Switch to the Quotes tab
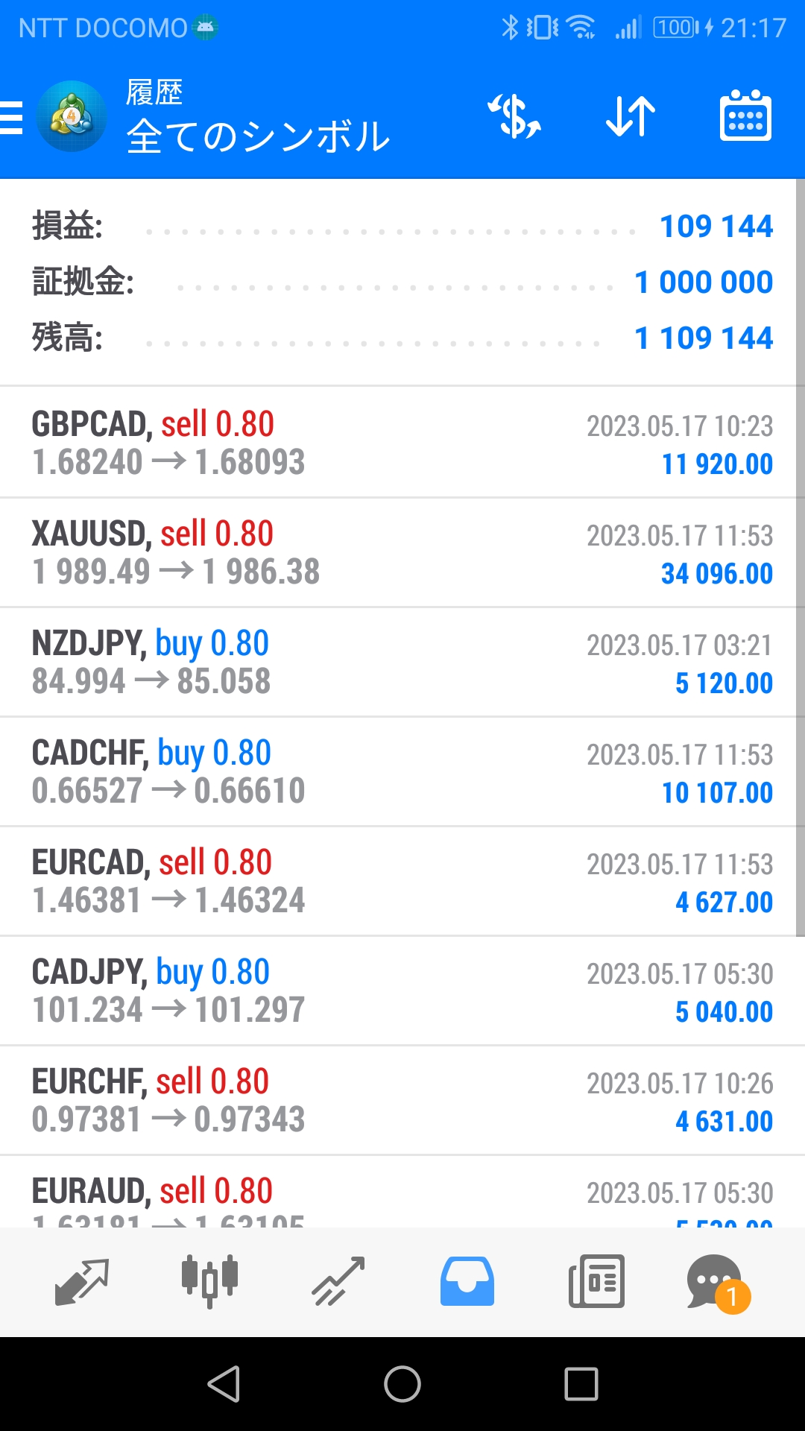The width and height of the screenshot is (805, 1431). point(82,1282)
